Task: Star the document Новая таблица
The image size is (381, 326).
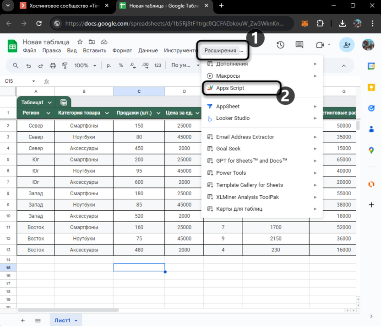Action: pyautogui.click(x=80, y=42)
